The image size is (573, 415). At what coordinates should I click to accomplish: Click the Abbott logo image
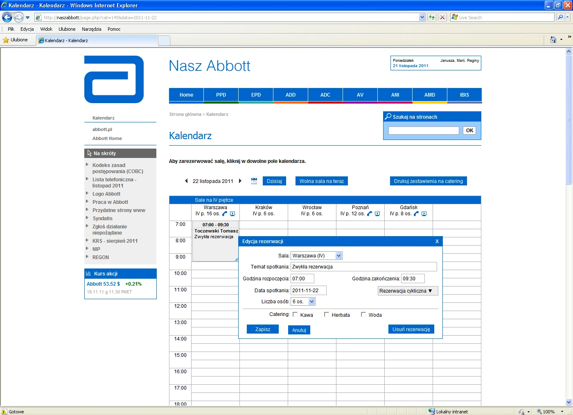click(x=114, y=79)
